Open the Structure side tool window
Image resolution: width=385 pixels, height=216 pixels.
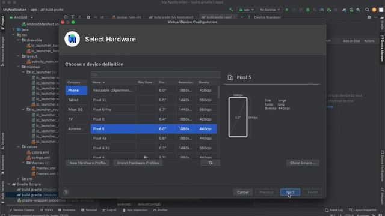2,141
